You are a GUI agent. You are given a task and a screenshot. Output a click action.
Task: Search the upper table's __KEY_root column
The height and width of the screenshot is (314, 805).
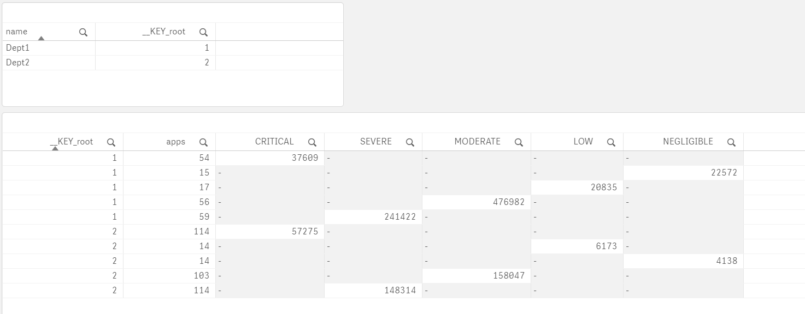[x=203, y=32]
